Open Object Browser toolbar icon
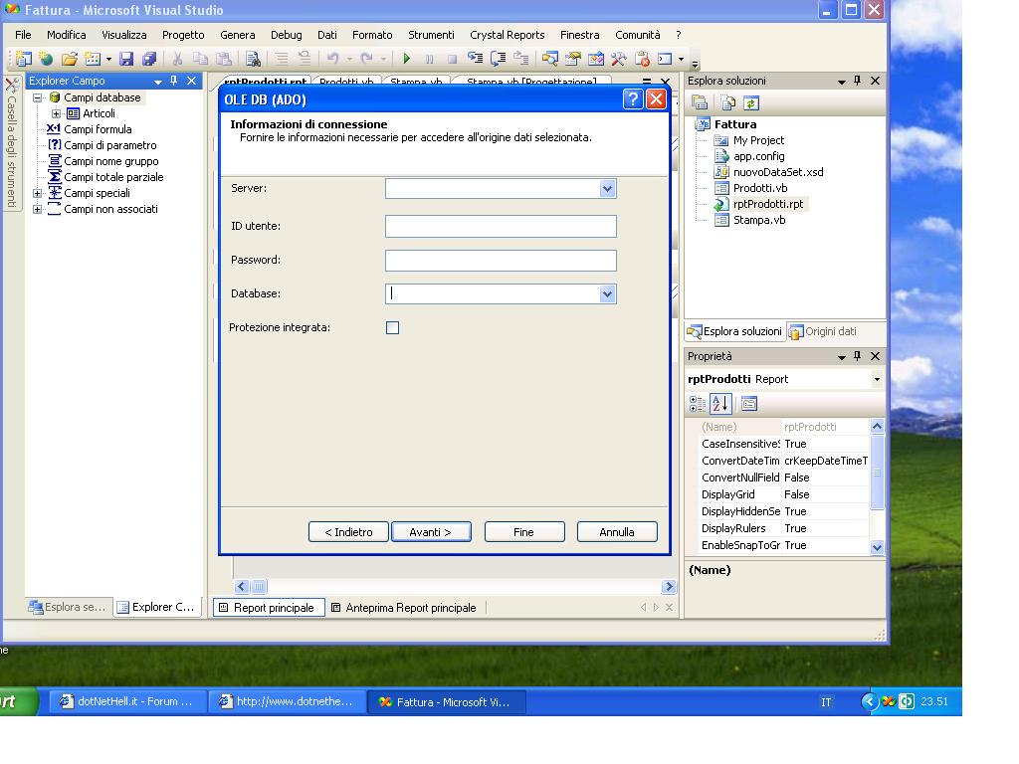 point(596,59)
